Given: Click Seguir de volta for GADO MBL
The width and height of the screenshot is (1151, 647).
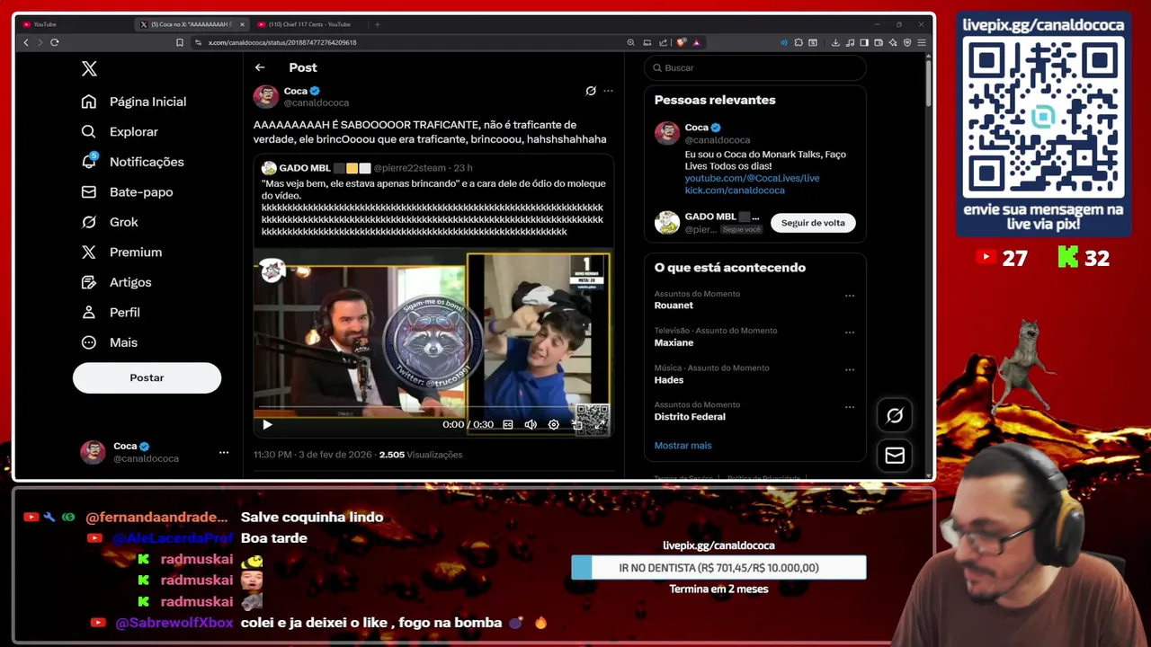Looking at the screenshot, I should coord(813,223).
